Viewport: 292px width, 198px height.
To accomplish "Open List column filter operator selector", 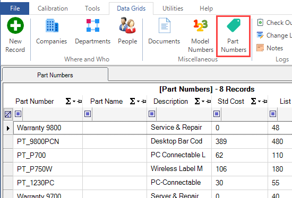I will [273, 114].
